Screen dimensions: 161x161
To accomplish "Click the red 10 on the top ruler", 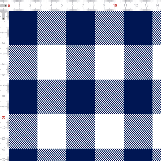I will (x=115, y=5).
